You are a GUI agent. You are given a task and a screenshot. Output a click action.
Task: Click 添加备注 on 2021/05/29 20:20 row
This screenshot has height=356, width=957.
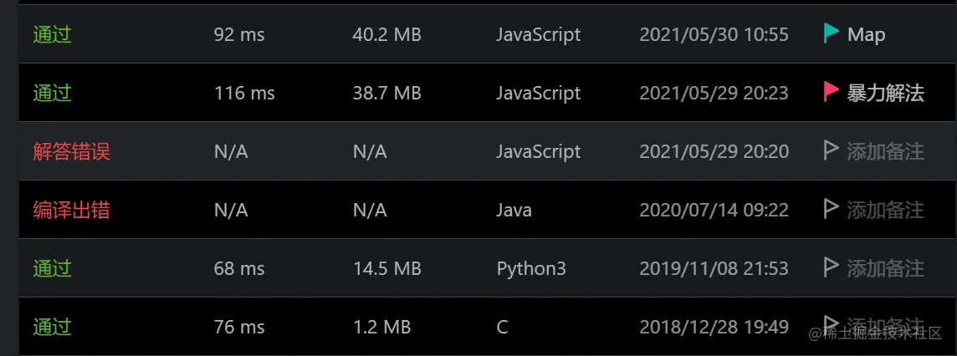pos(886,152)
